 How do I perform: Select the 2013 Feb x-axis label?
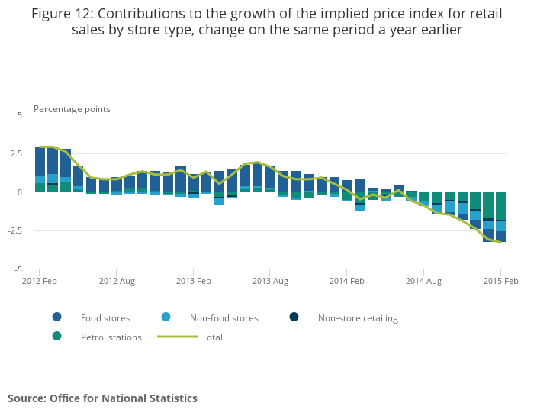point(193,282)
